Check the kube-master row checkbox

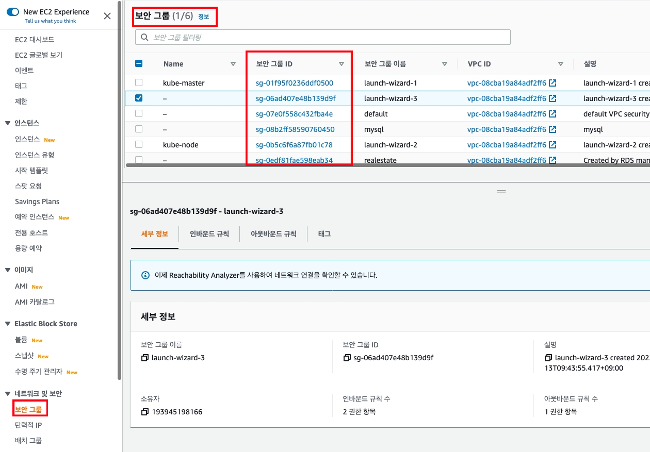coord(139,82)
